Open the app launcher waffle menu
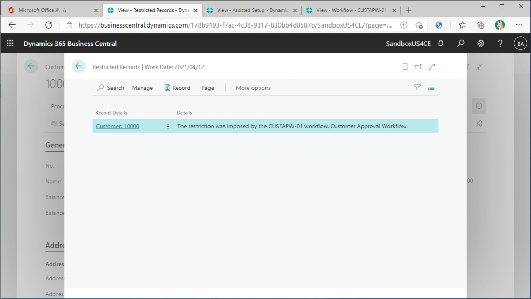 10,44
